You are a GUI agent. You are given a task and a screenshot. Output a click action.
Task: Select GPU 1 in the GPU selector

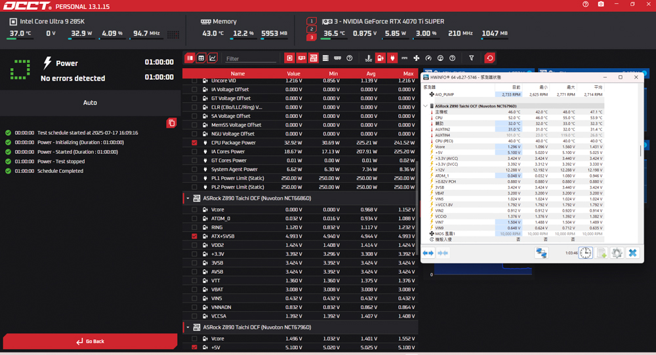[x=311, y=21]
